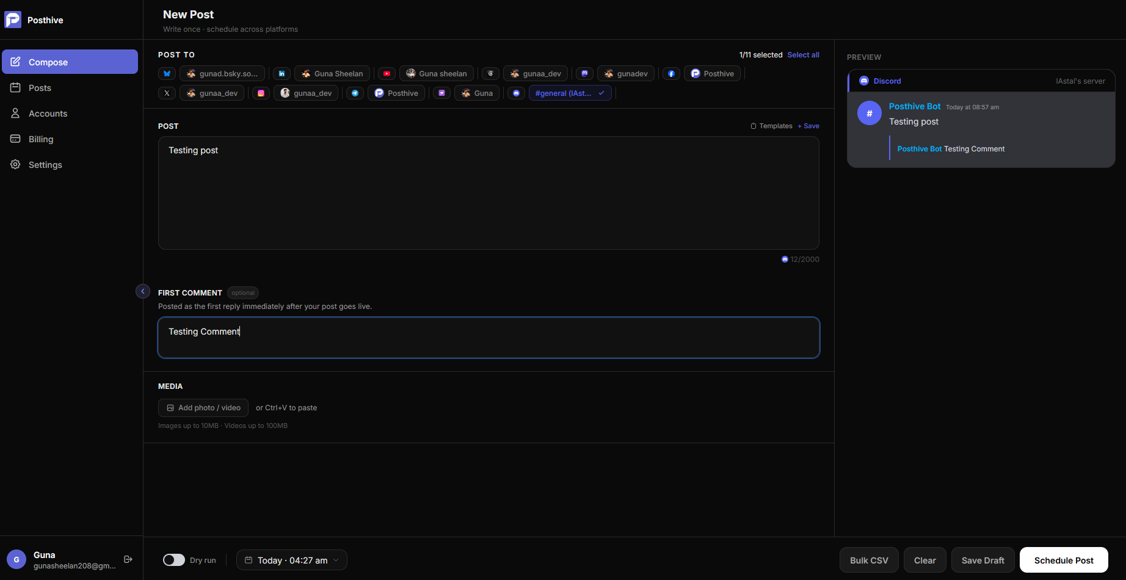Click the Mastodon platform icon
The width and height of the screenshot is (1126, 580).
pyautogui.click(x=584, y=74)
